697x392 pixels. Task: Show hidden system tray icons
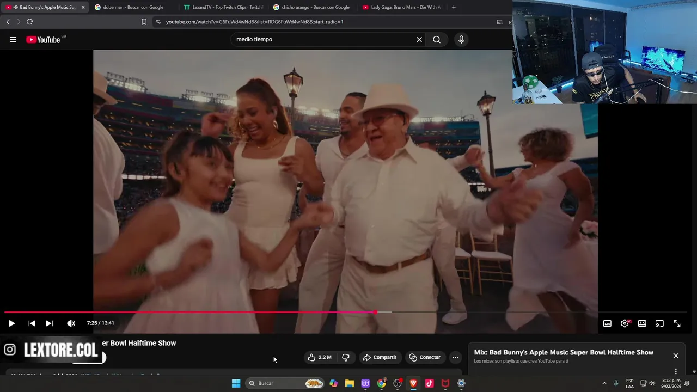tap(604, 383)
